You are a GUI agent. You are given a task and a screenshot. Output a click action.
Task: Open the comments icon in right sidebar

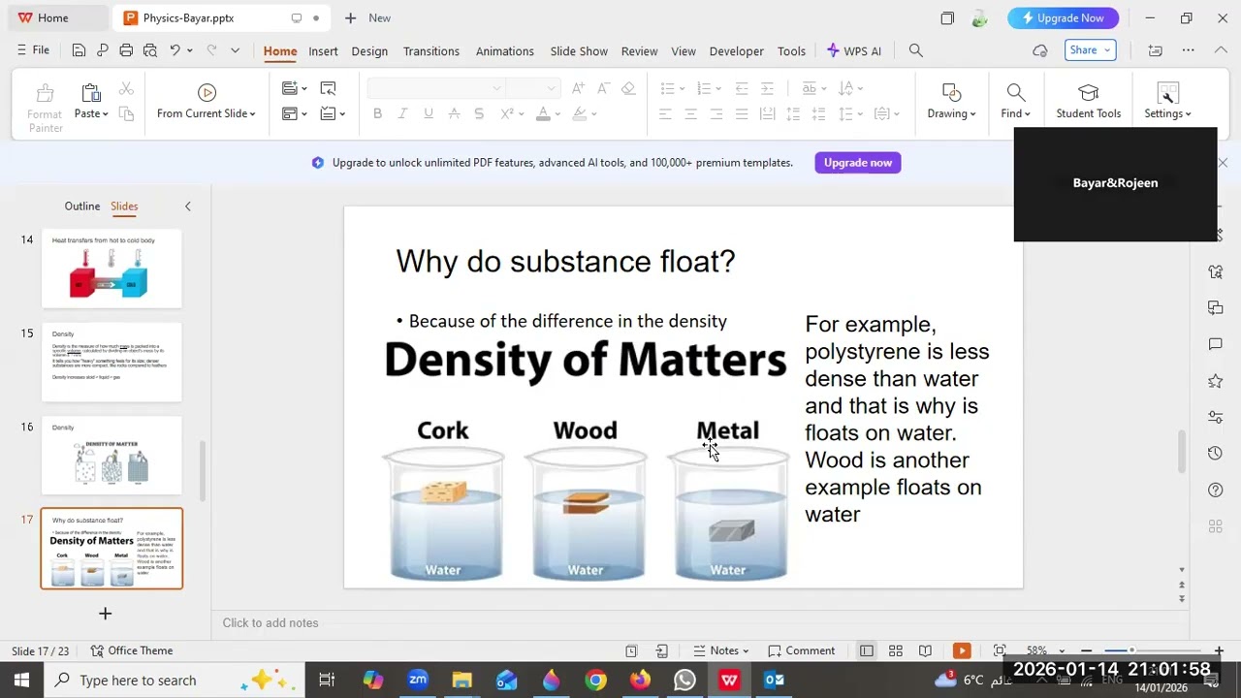1216,344
